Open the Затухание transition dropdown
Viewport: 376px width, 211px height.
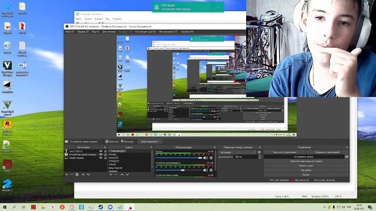pos(237,152)
